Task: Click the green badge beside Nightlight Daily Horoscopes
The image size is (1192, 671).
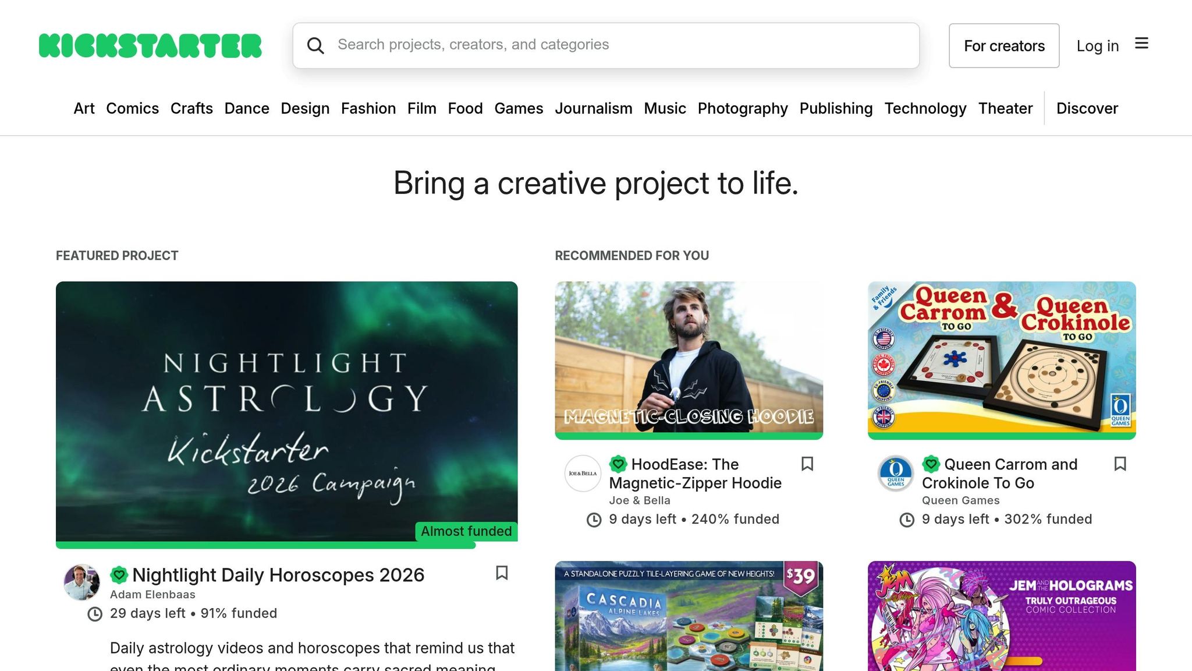Action: point(119,574)
